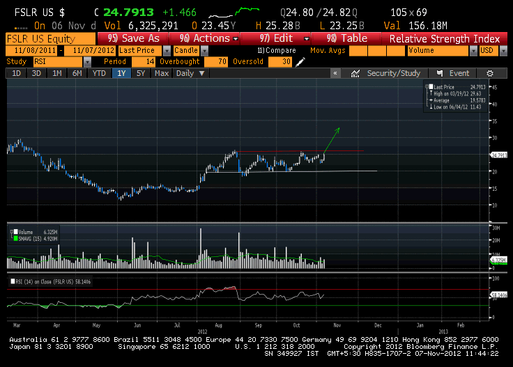Select the 3D range tab
This screenshot has height=367, width=513.
coord(36,73)
